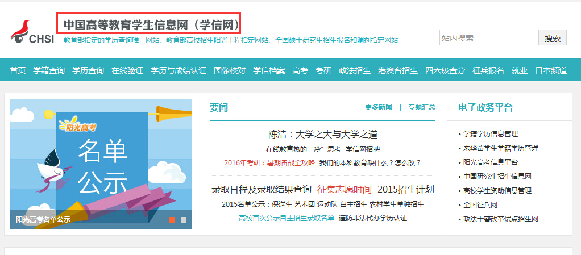
Task: Navigate to 征兵报名 menu item
Action: (488, 70)
